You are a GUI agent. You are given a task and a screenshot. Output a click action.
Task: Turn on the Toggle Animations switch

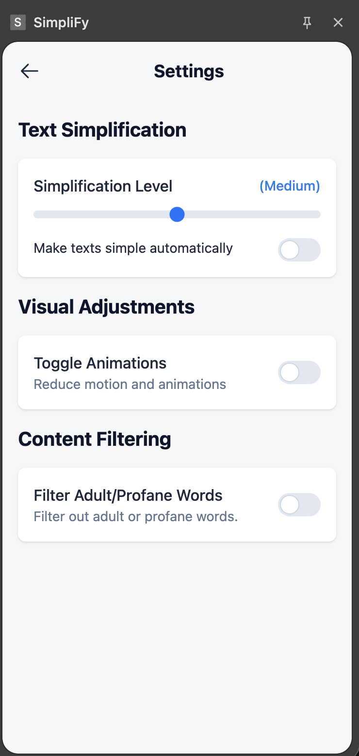299,372
